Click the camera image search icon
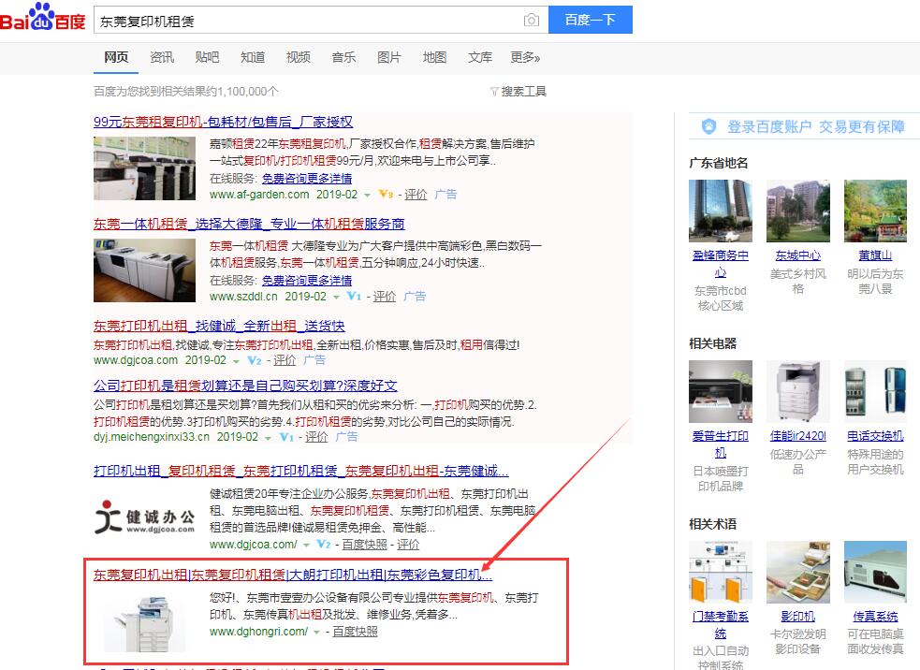 531,20
